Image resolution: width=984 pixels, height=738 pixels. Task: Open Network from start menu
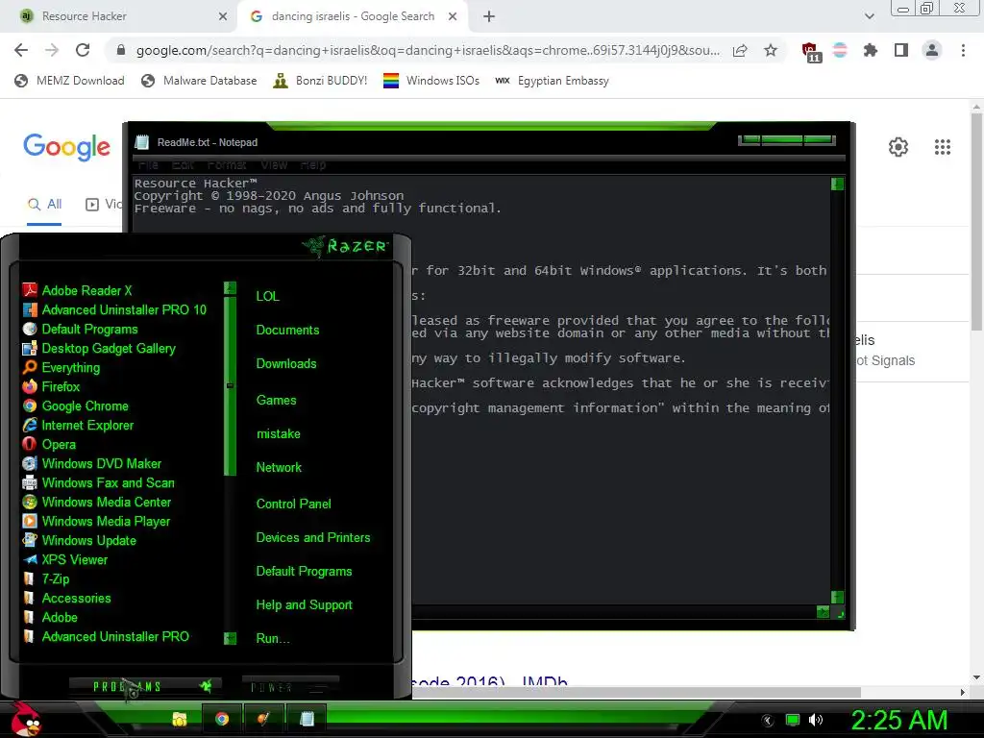click(279, 468)
